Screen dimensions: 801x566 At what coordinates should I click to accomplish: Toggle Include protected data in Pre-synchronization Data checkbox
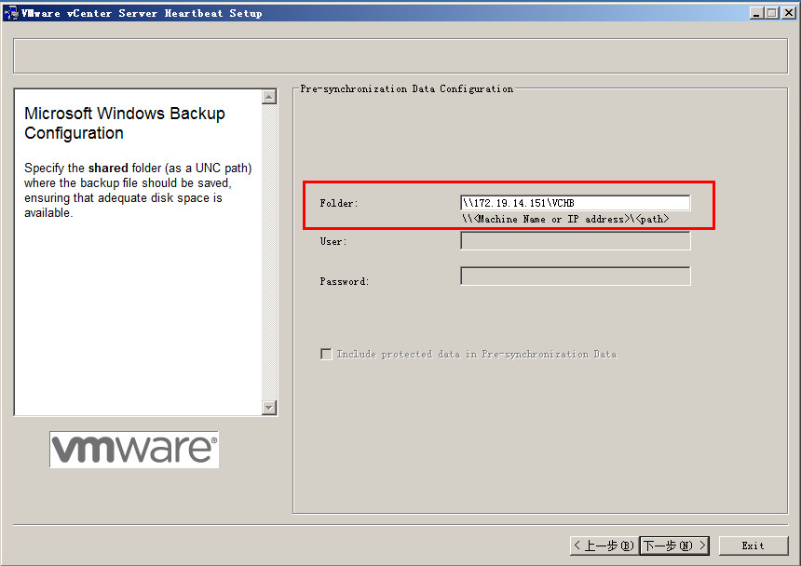[326, 354]
